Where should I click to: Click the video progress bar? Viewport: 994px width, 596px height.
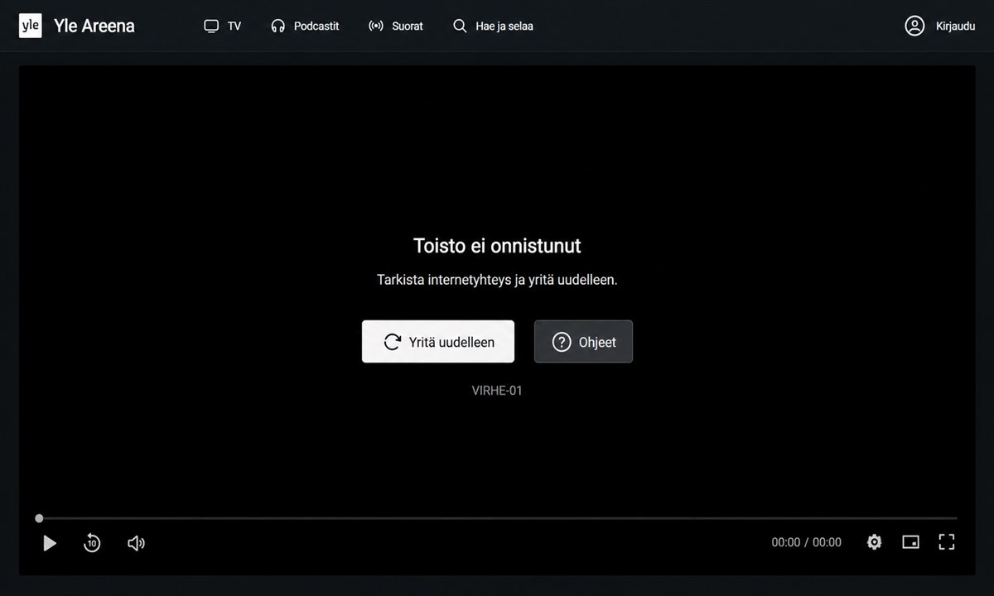coord(497,518)
